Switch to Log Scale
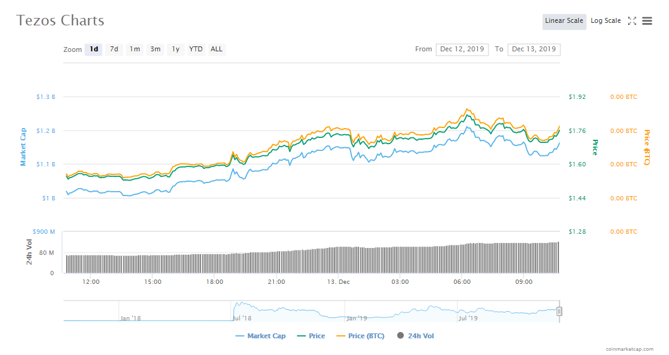Viewport: 669px width, 355px height. pos(605,20)
